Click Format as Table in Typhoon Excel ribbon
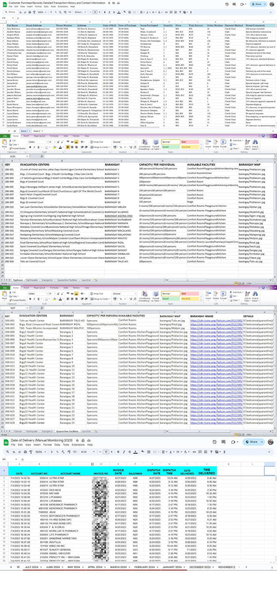The height and width of the screenshot is (589, 277). (x=156, y=145)
